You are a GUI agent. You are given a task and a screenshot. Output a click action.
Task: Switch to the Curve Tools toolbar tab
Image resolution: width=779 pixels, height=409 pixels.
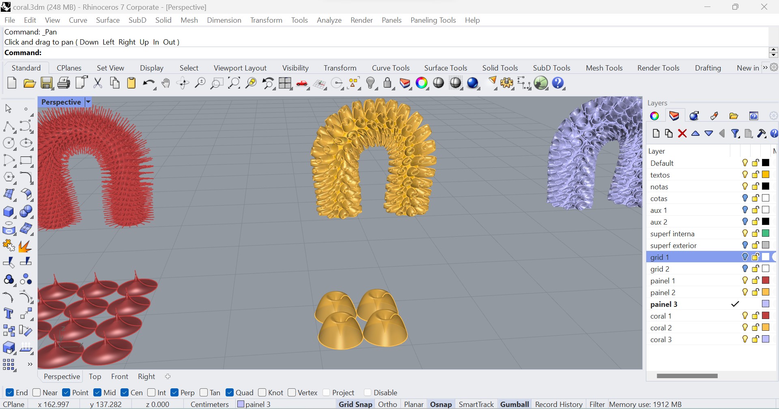(x=391, y=68)
